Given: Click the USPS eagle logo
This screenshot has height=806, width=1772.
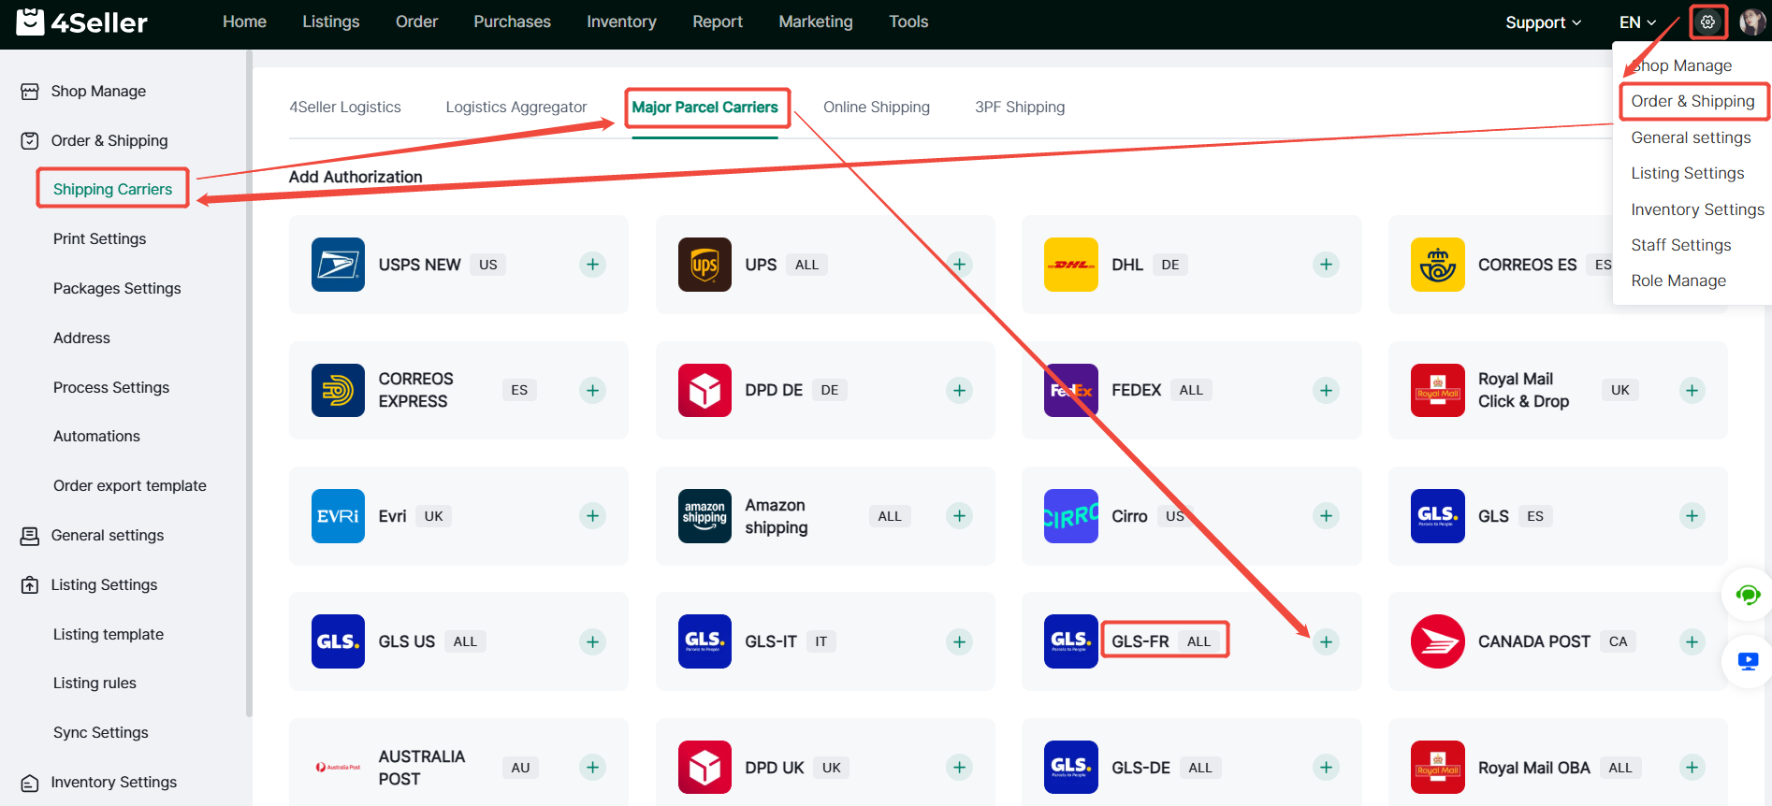Looking at the screenshot, I should coord(338,265).
